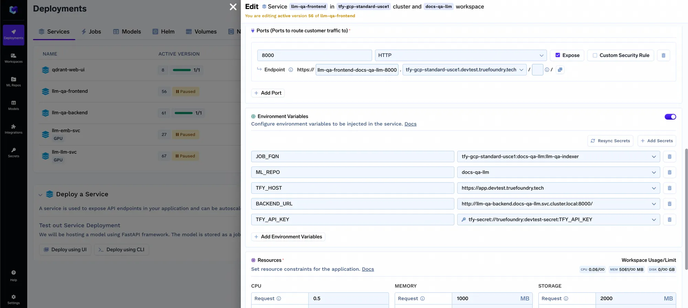The width and height of the screenshot is (688, 308).
Task: Delete the BACKEND_URL environment variable
Action: pyautogui.click(x=669, y=204)
